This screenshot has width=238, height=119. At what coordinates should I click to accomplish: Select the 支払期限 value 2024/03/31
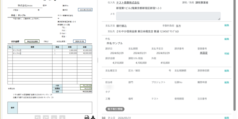[x=140, y=53]
